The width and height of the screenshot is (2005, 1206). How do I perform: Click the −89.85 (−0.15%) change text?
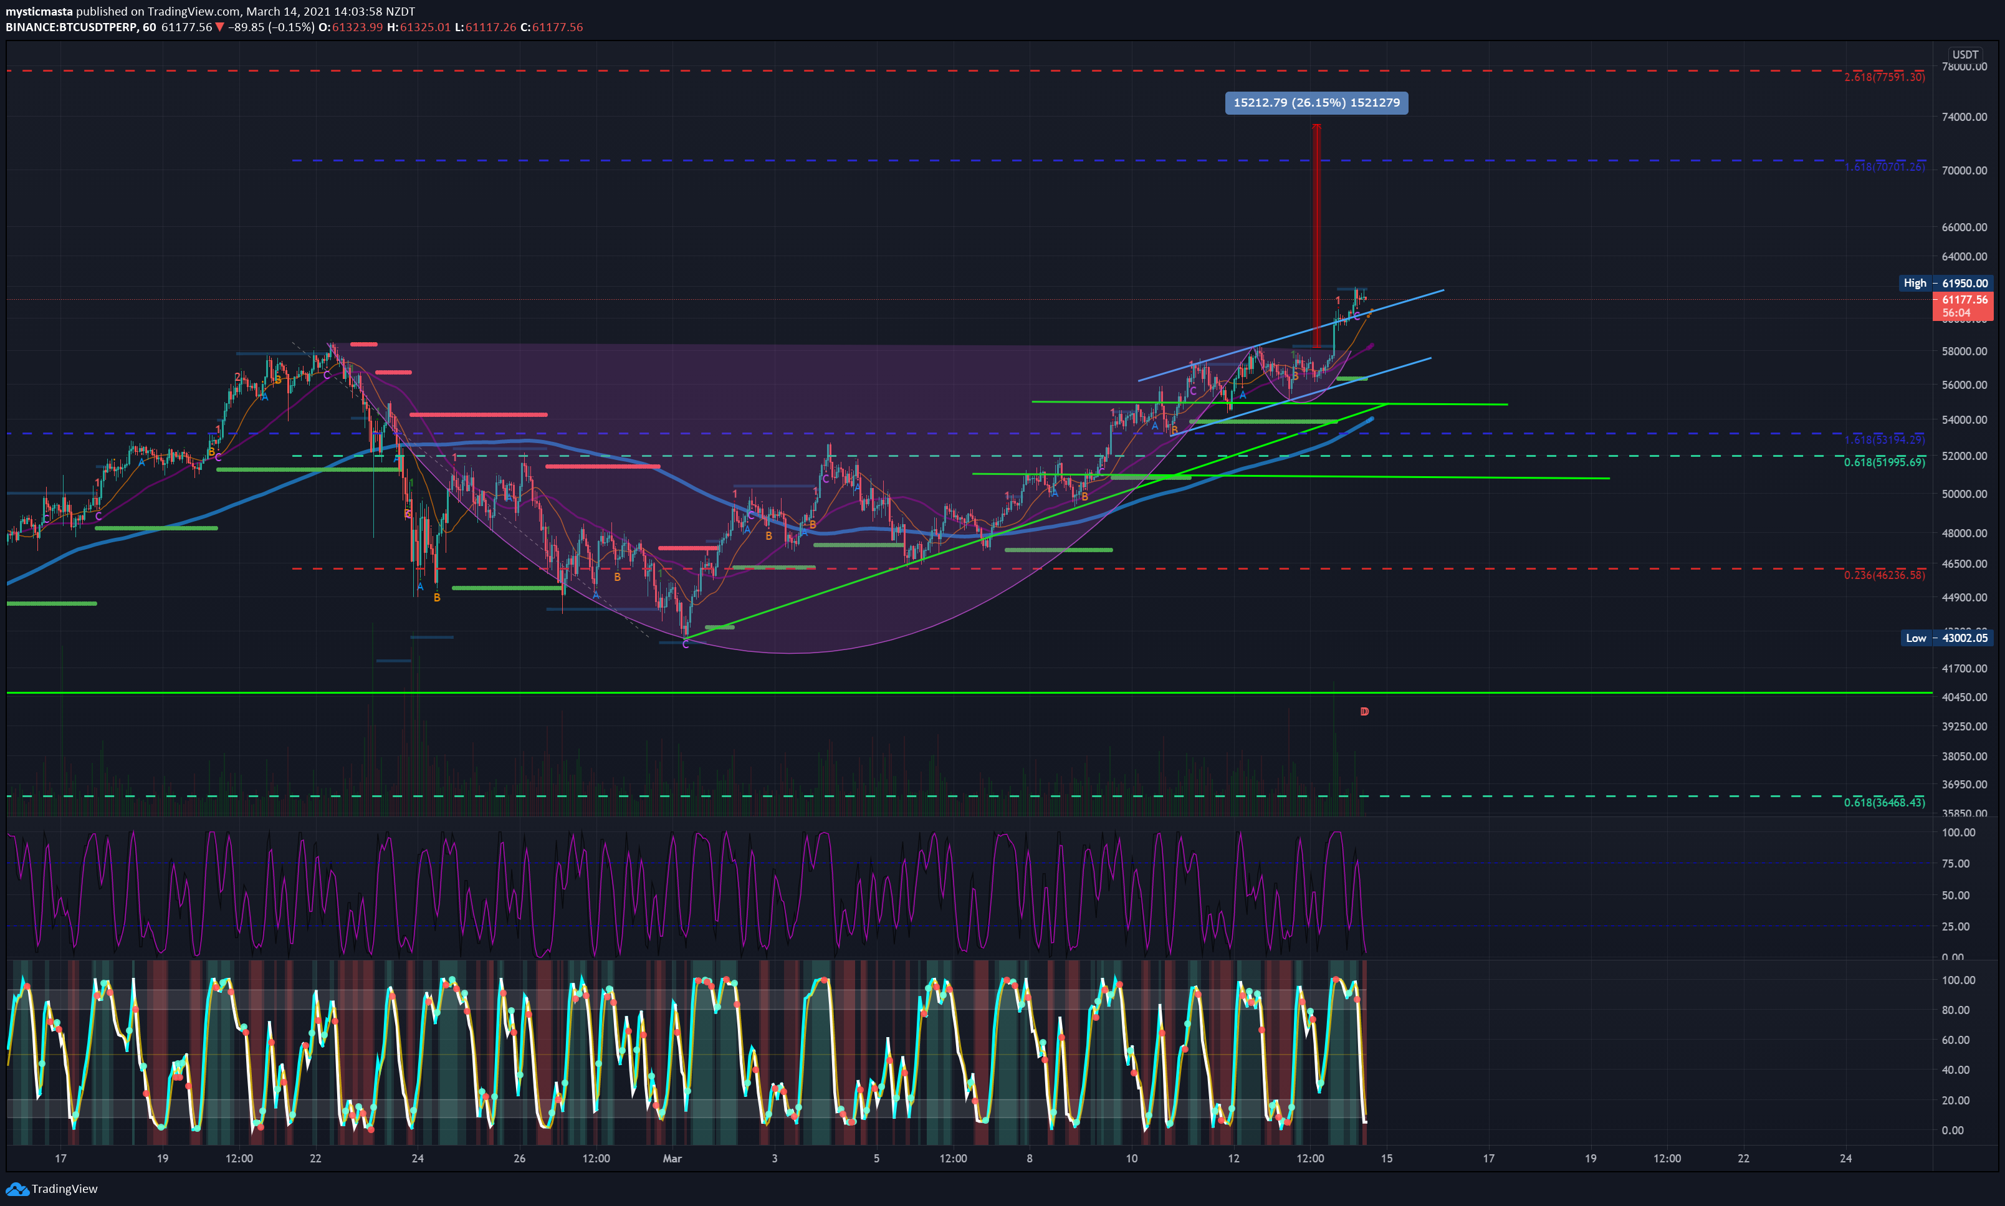click(x=270, y=27)
